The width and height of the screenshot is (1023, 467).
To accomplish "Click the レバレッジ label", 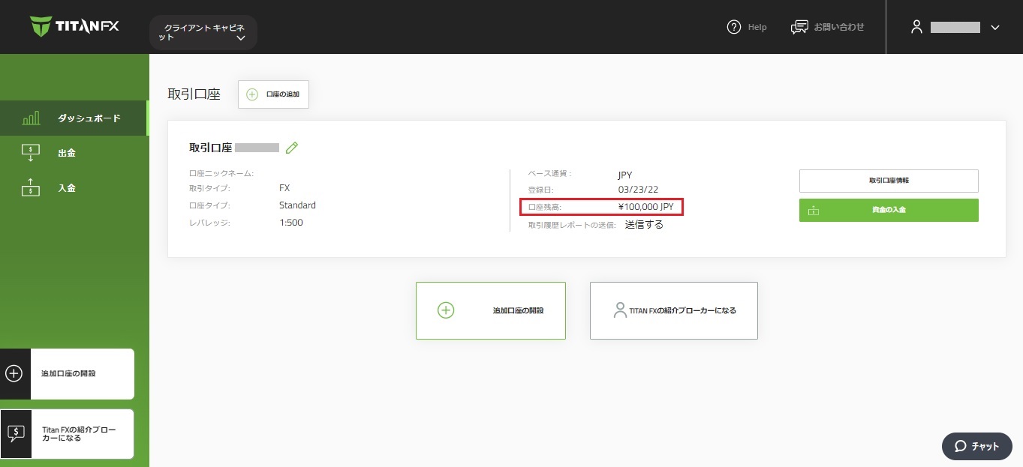I will (x=209, y=223).
